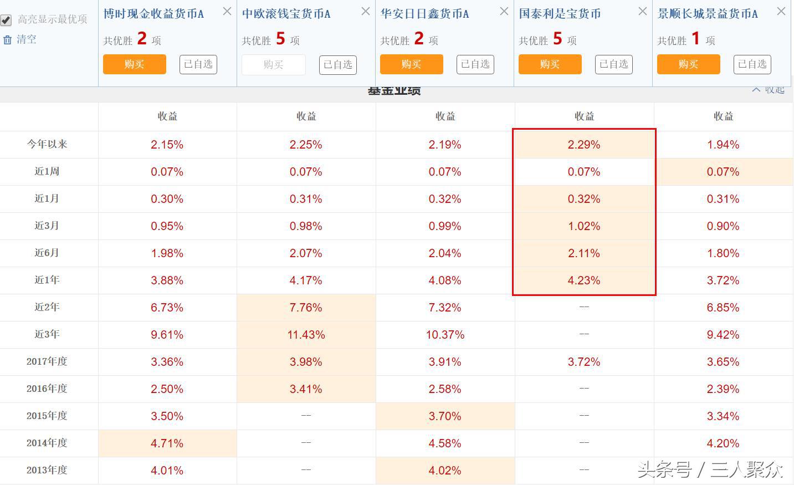Select the 近1年 row label
The image size is (794, 485).
[x=47, y=280]
